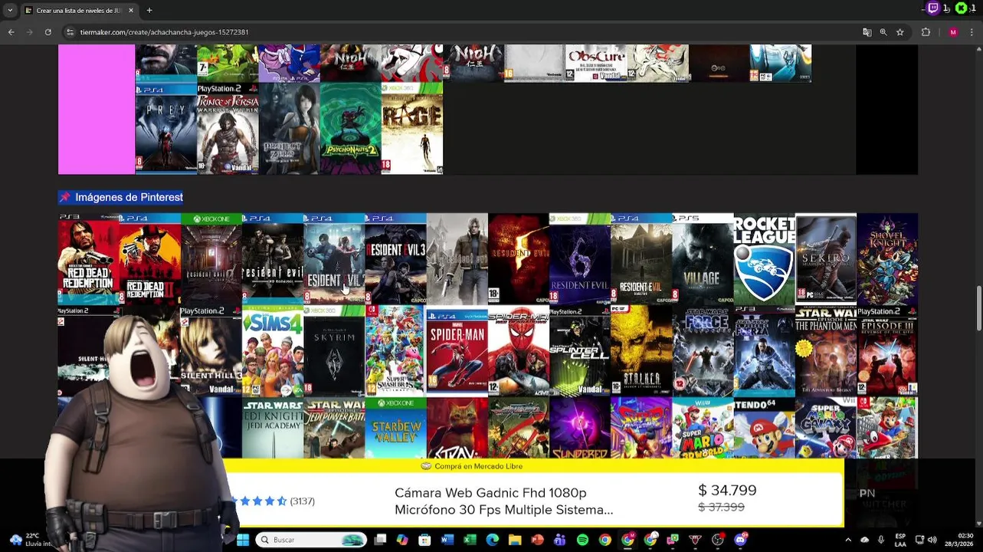
Task: Open Spotify from the taskbar
Action: click(582, 540)
